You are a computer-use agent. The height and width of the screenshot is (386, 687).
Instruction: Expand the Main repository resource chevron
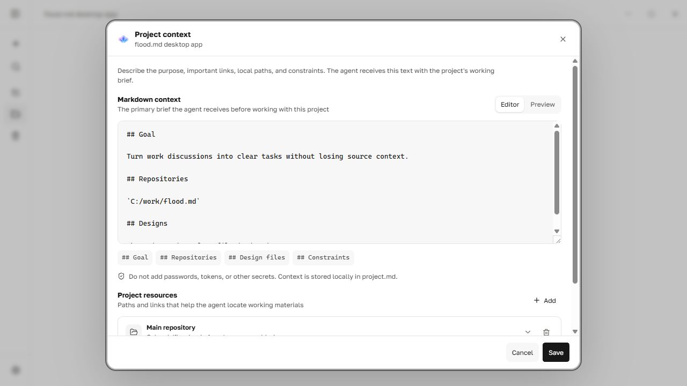click(x=528, y=332)
